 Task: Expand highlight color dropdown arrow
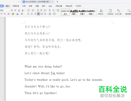pyautogui.click(x=15, y=14)
